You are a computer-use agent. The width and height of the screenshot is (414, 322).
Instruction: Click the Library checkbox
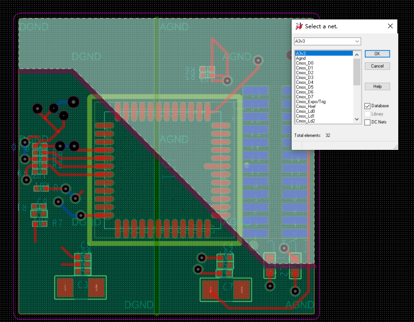368,114
